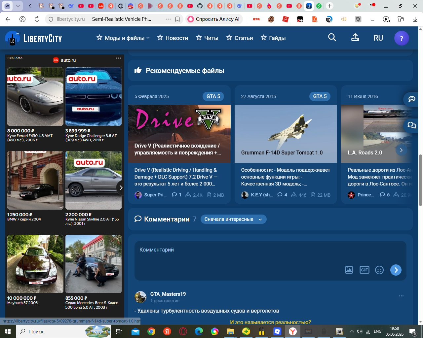Open File Explorer from the taskbar
Viewport: 423px width, 338px height.
coord(230,331)
